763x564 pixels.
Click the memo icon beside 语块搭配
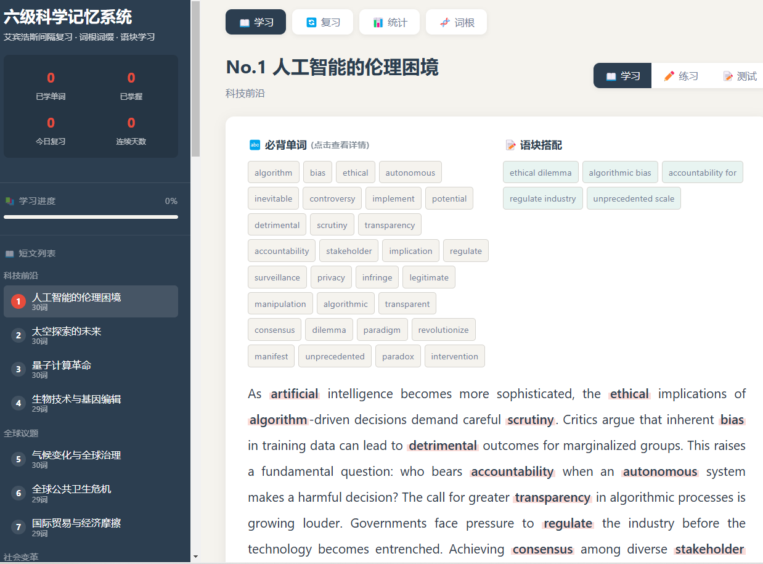click(x=510, y=145)
